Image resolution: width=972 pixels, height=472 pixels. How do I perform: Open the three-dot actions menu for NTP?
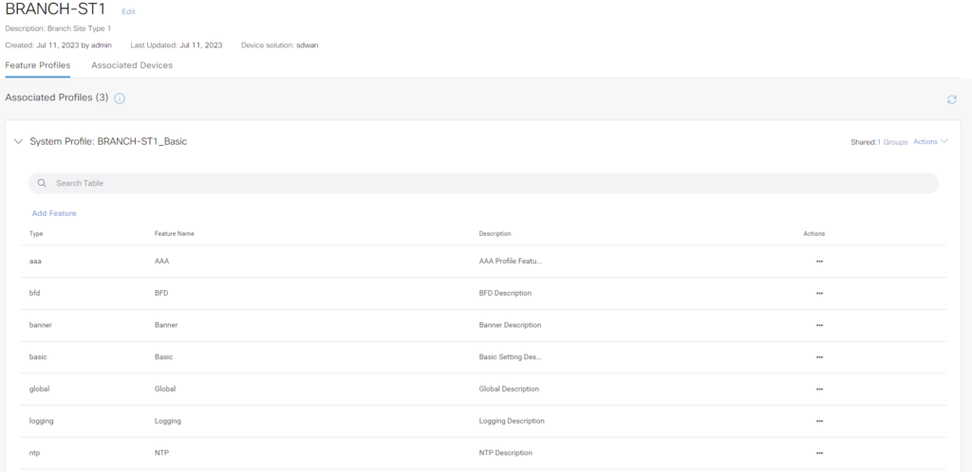click(x=819, y=453)
